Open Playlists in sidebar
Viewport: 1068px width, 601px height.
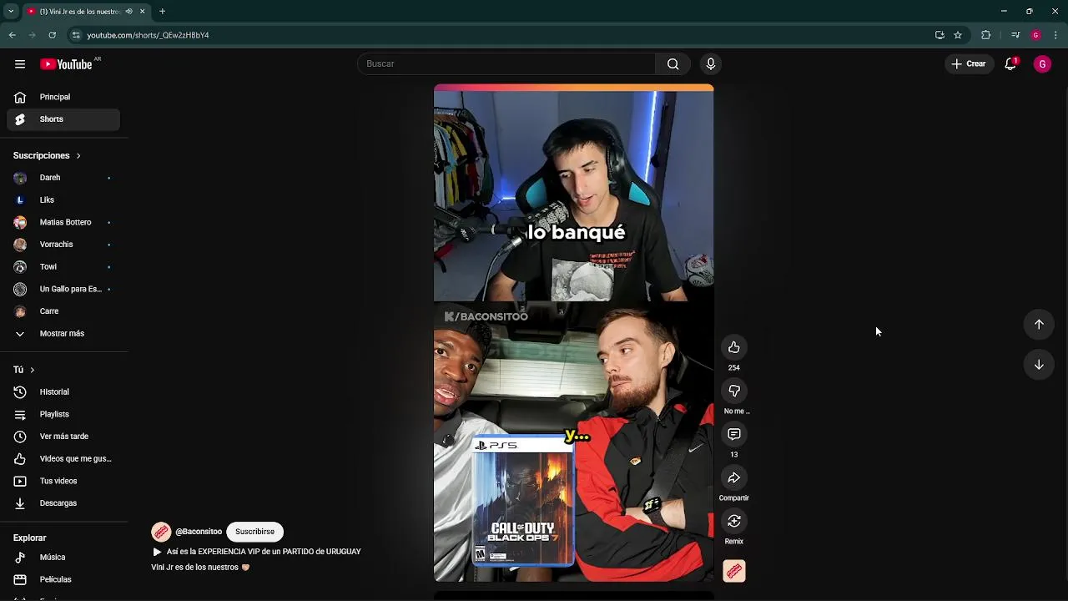[x=63, y=414]
